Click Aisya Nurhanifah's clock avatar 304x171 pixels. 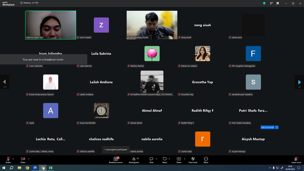tap(101, 111)
